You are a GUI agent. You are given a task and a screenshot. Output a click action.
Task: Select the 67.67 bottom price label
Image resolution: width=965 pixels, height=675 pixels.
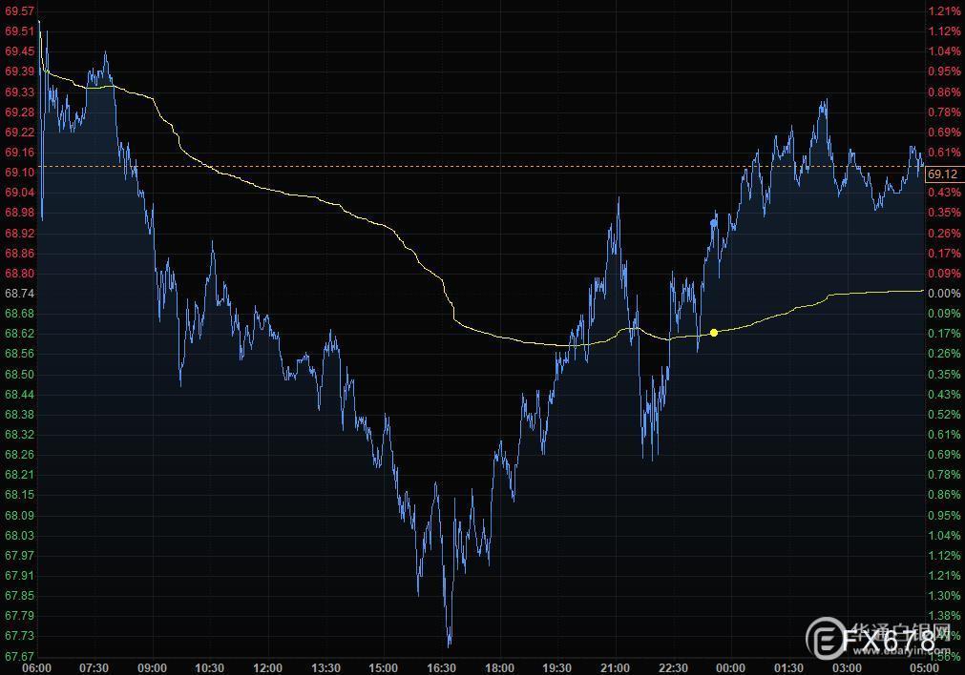tap(19, 657)
